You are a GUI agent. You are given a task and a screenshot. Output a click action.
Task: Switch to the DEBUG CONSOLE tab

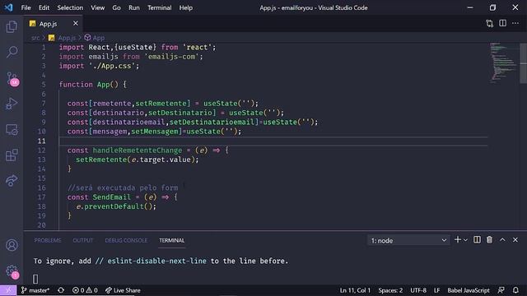(x=126, y=240)
